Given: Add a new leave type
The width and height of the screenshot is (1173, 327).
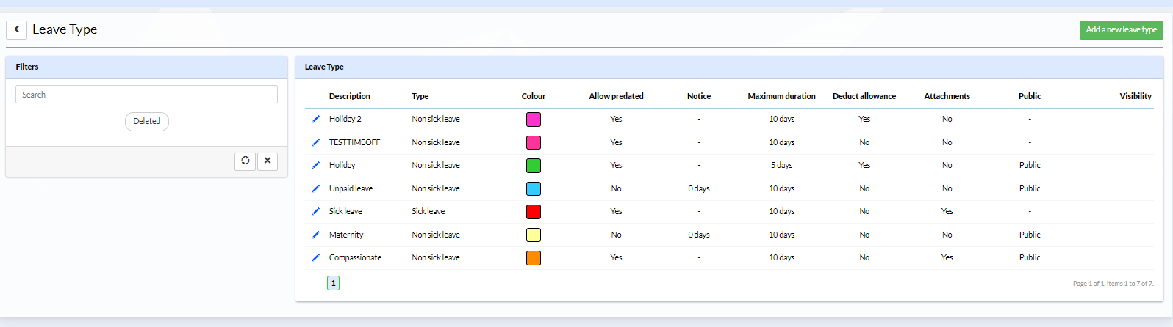Looking at the screenshot, I should click(x=1122, y=29).
